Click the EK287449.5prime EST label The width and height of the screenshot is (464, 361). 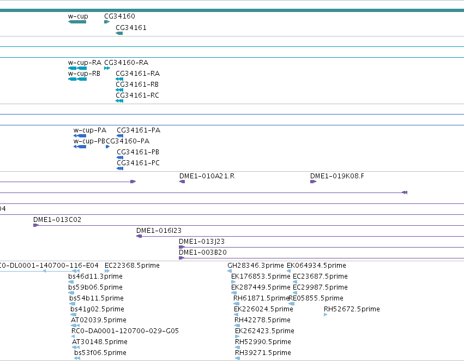[x=261, y=287]
